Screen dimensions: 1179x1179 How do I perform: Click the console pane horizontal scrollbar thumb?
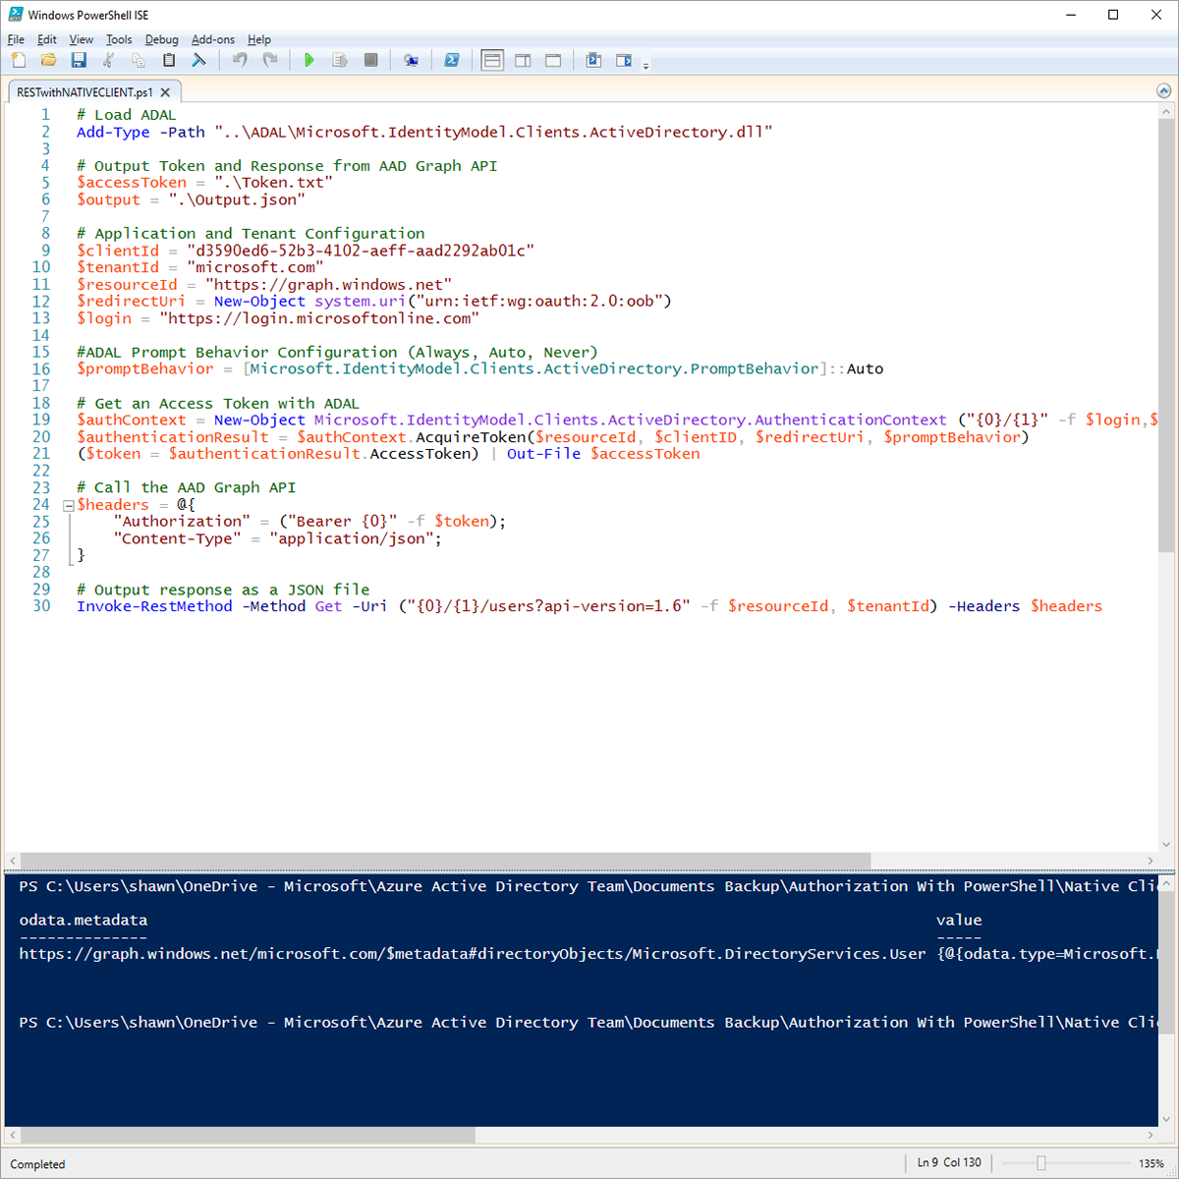click(x=248, y=1135)
